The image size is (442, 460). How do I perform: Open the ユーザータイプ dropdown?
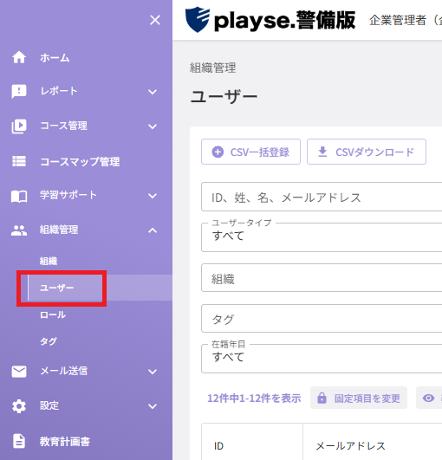point(322,237)
